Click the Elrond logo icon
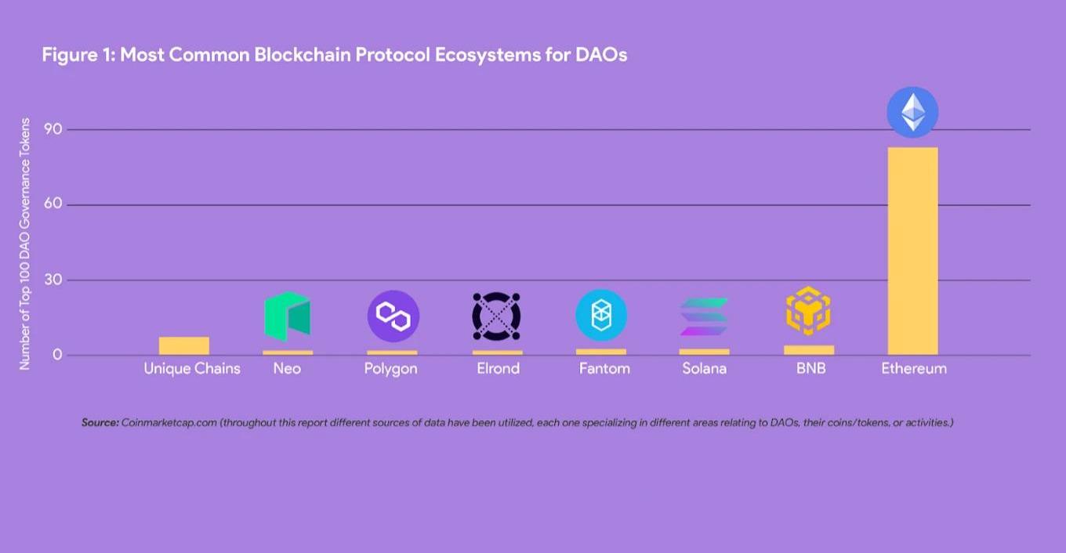 [x=497, y=316]
